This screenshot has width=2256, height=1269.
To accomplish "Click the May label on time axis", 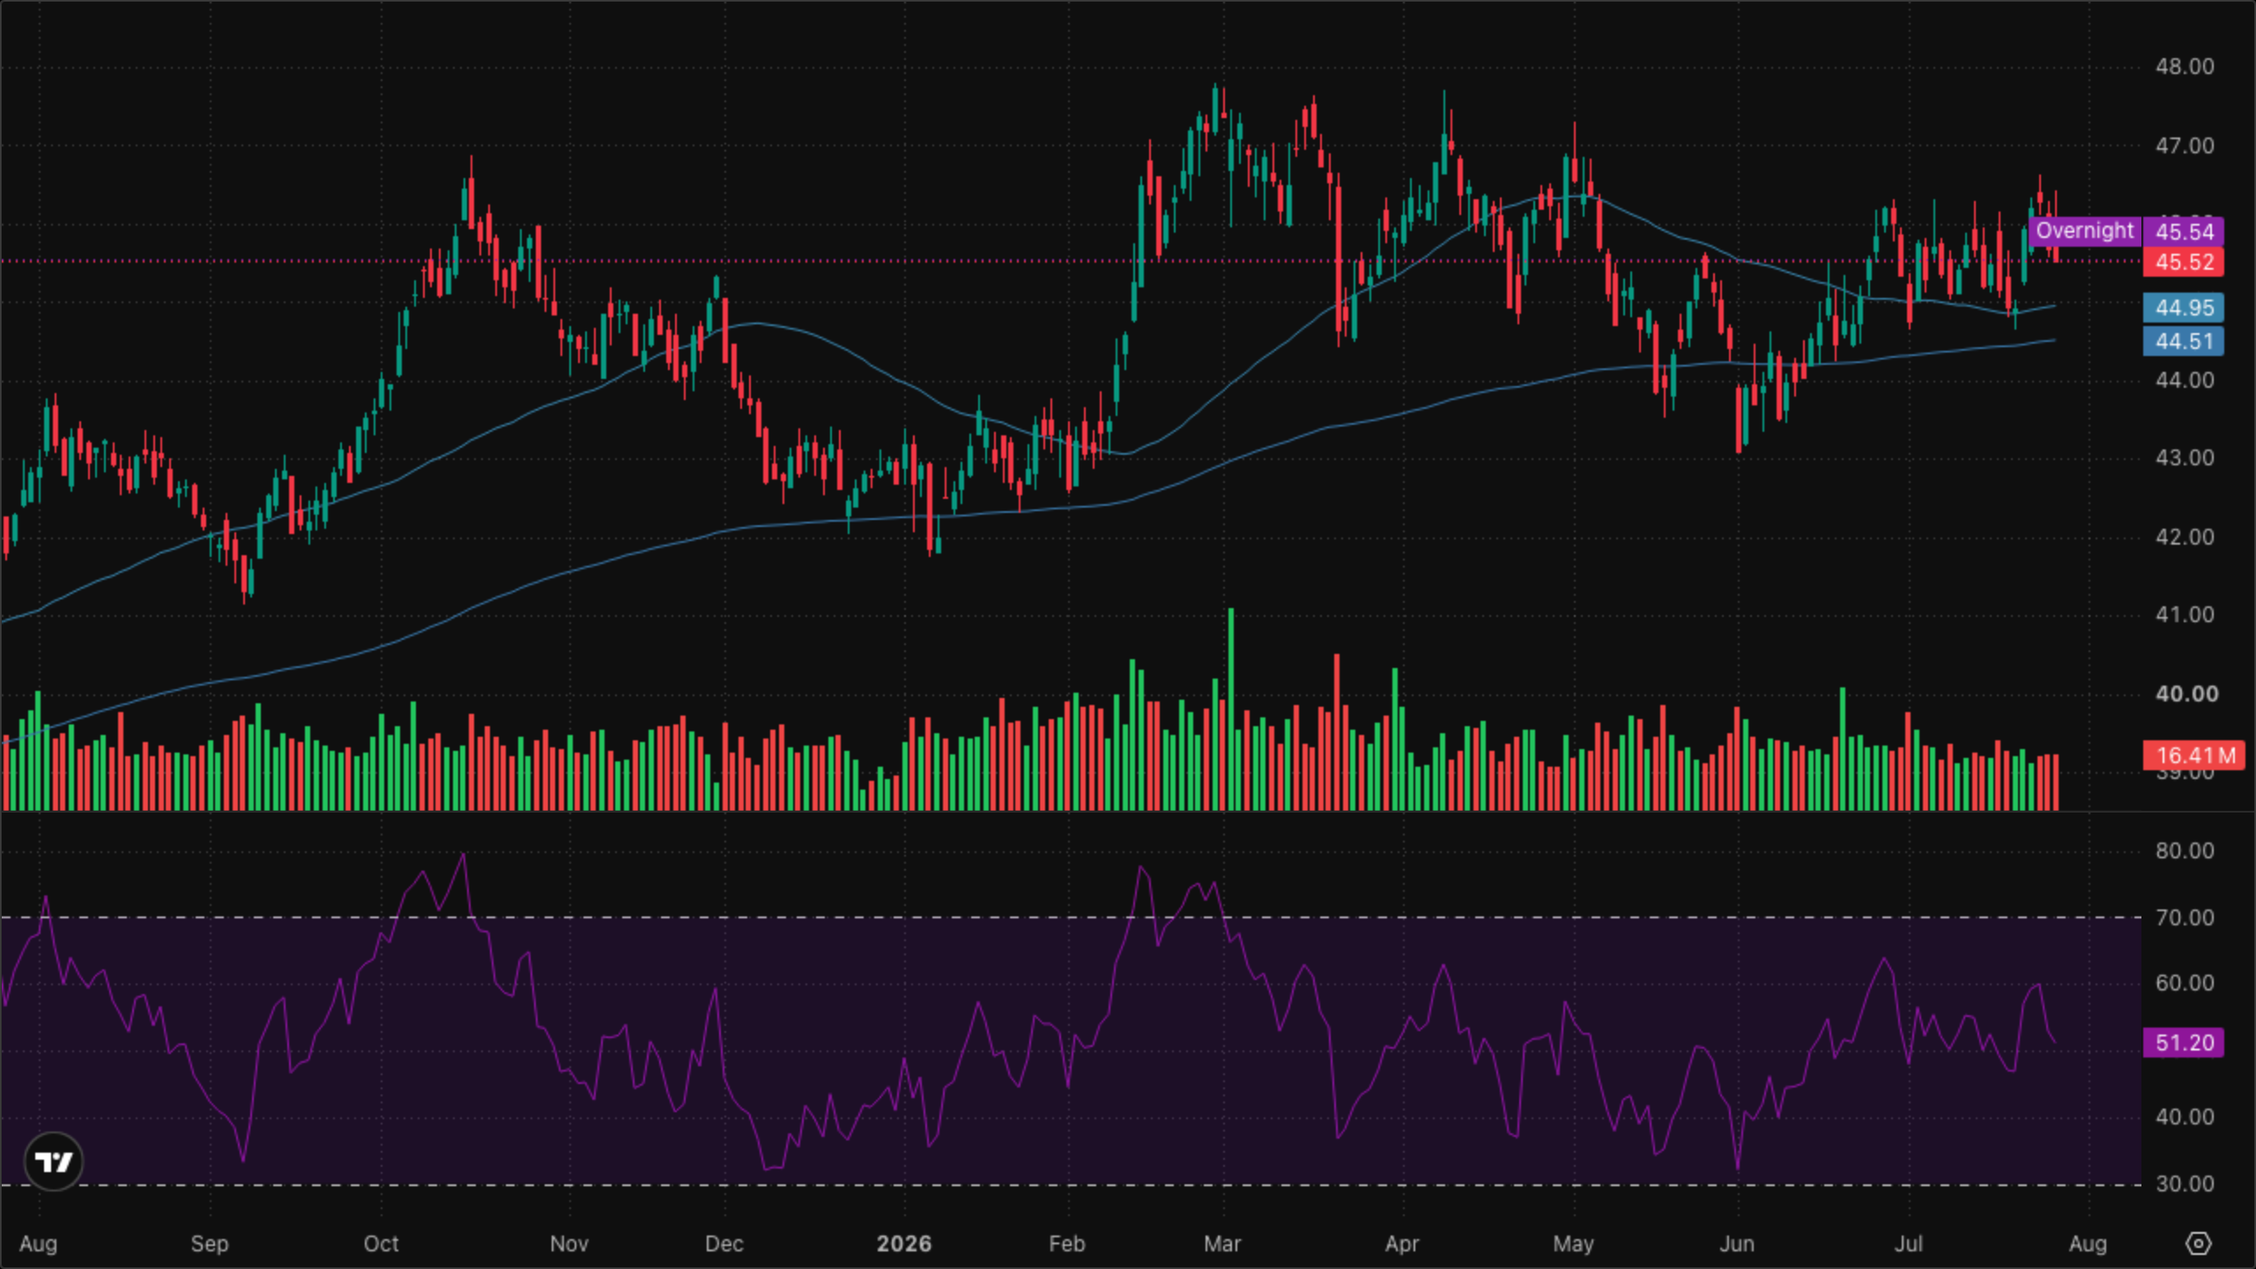I will (1573, 1243).
